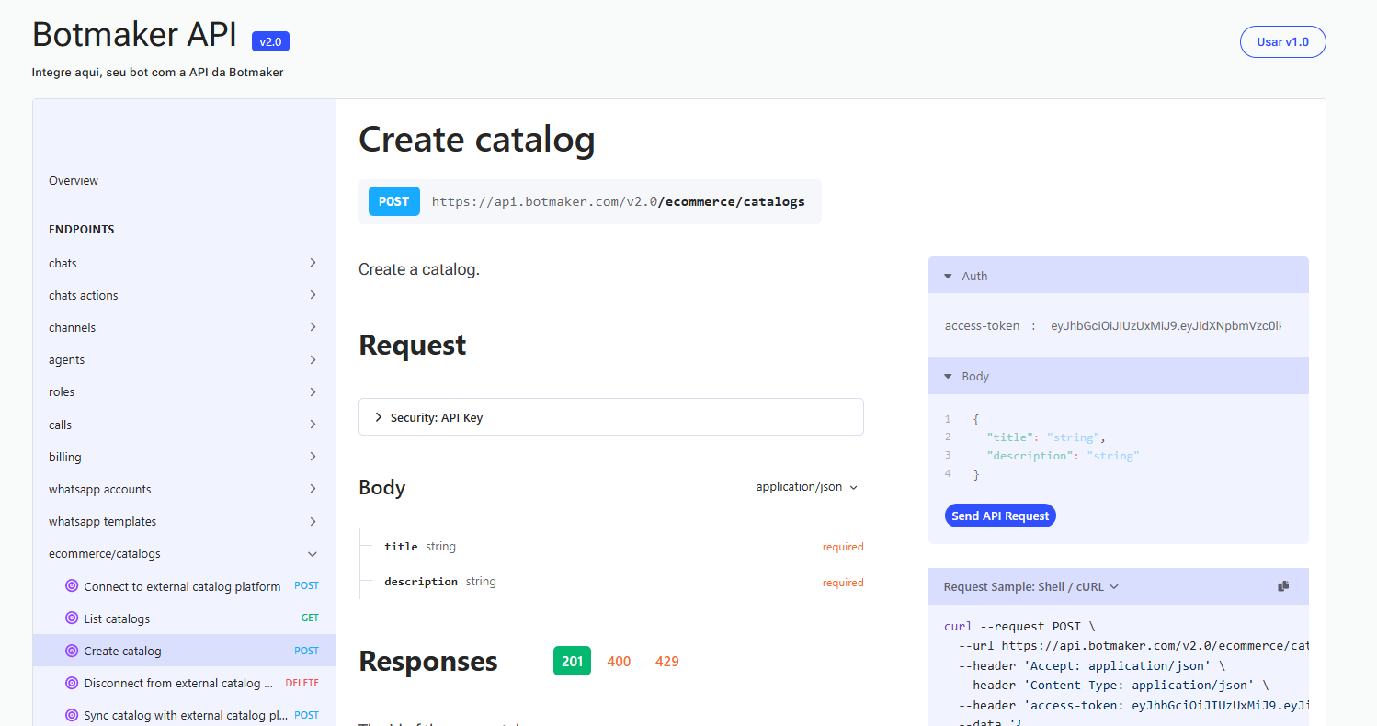Collapse the ecommerce/catalogs group
1377x726 pixels.
coord(184,553)
